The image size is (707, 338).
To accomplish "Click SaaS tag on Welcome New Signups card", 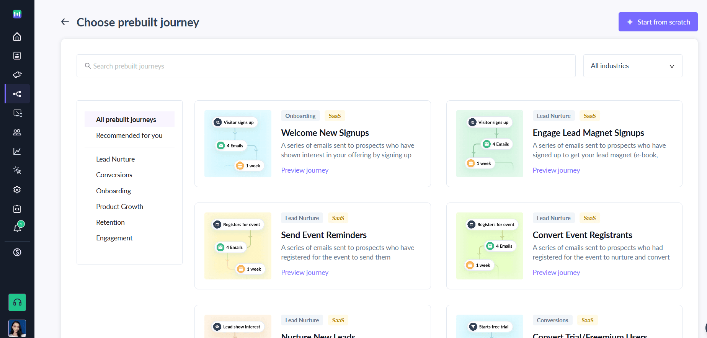I will [335, 116].
